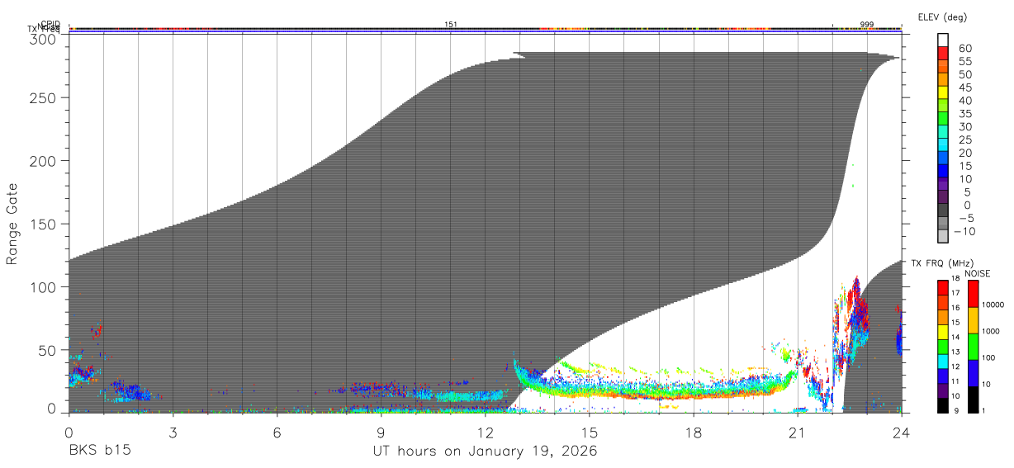This screenshot has width=1014, height=468.
Task: Click the '999' CPID value at top
Action: click(x=867, y=25)
